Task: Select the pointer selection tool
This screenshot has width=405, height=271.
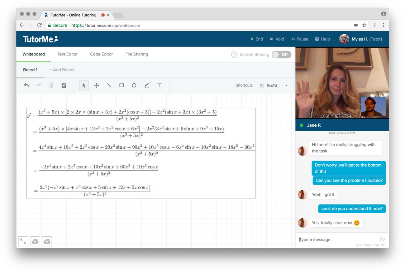Action: pyautogui.click(x=84, y=85)
